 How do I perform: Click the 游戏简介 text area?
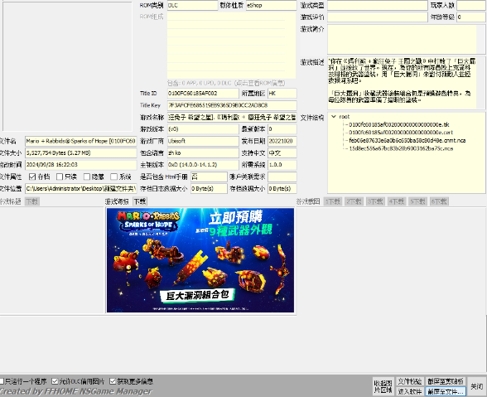pyautogui.click(x=406, y=39)
